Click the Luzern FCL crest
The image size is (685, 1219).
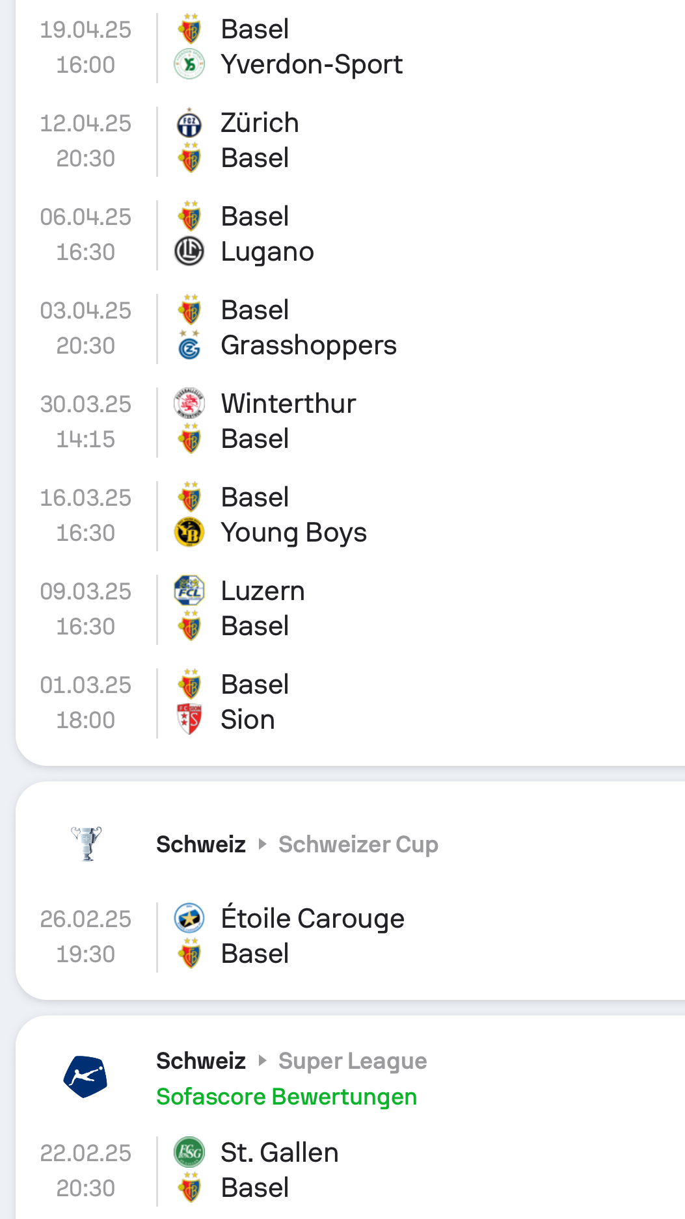189,591
